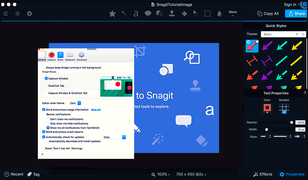Choose the purple dashed arrow style
The image size is (308, 180).
[267, 75]
